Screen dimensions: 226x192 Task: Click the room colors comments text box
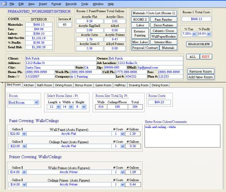click(x=182, y=136)
